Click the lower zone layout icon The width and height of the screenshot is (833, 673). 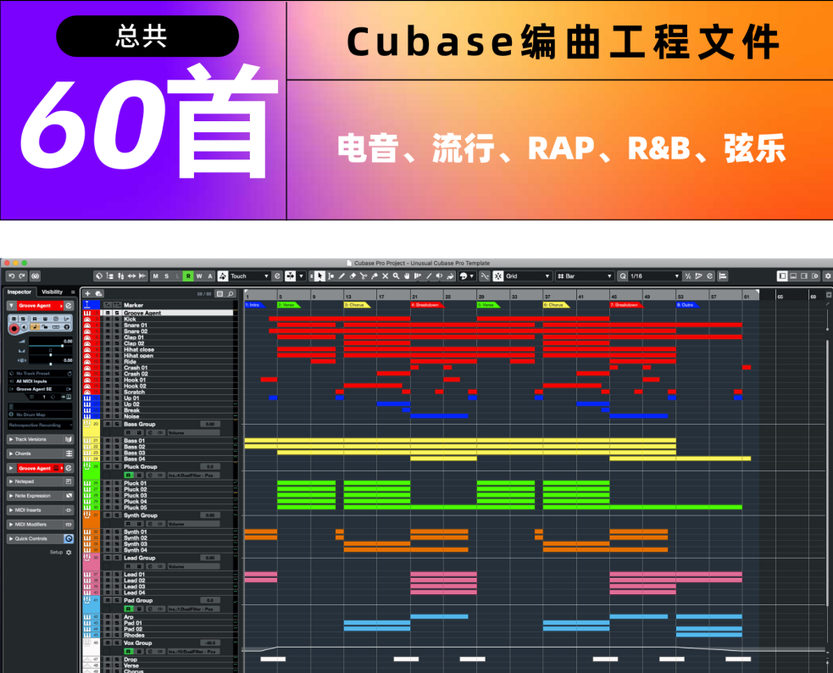[793, 276]
